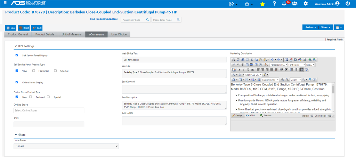Toggle Strikethrough formatting in editor
Image resolution: width=356 pixels, height=158 pixels.
tap(253, 69)
